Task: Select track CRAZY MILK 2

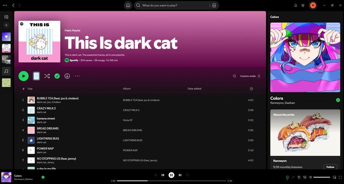Action: point(140,110)
